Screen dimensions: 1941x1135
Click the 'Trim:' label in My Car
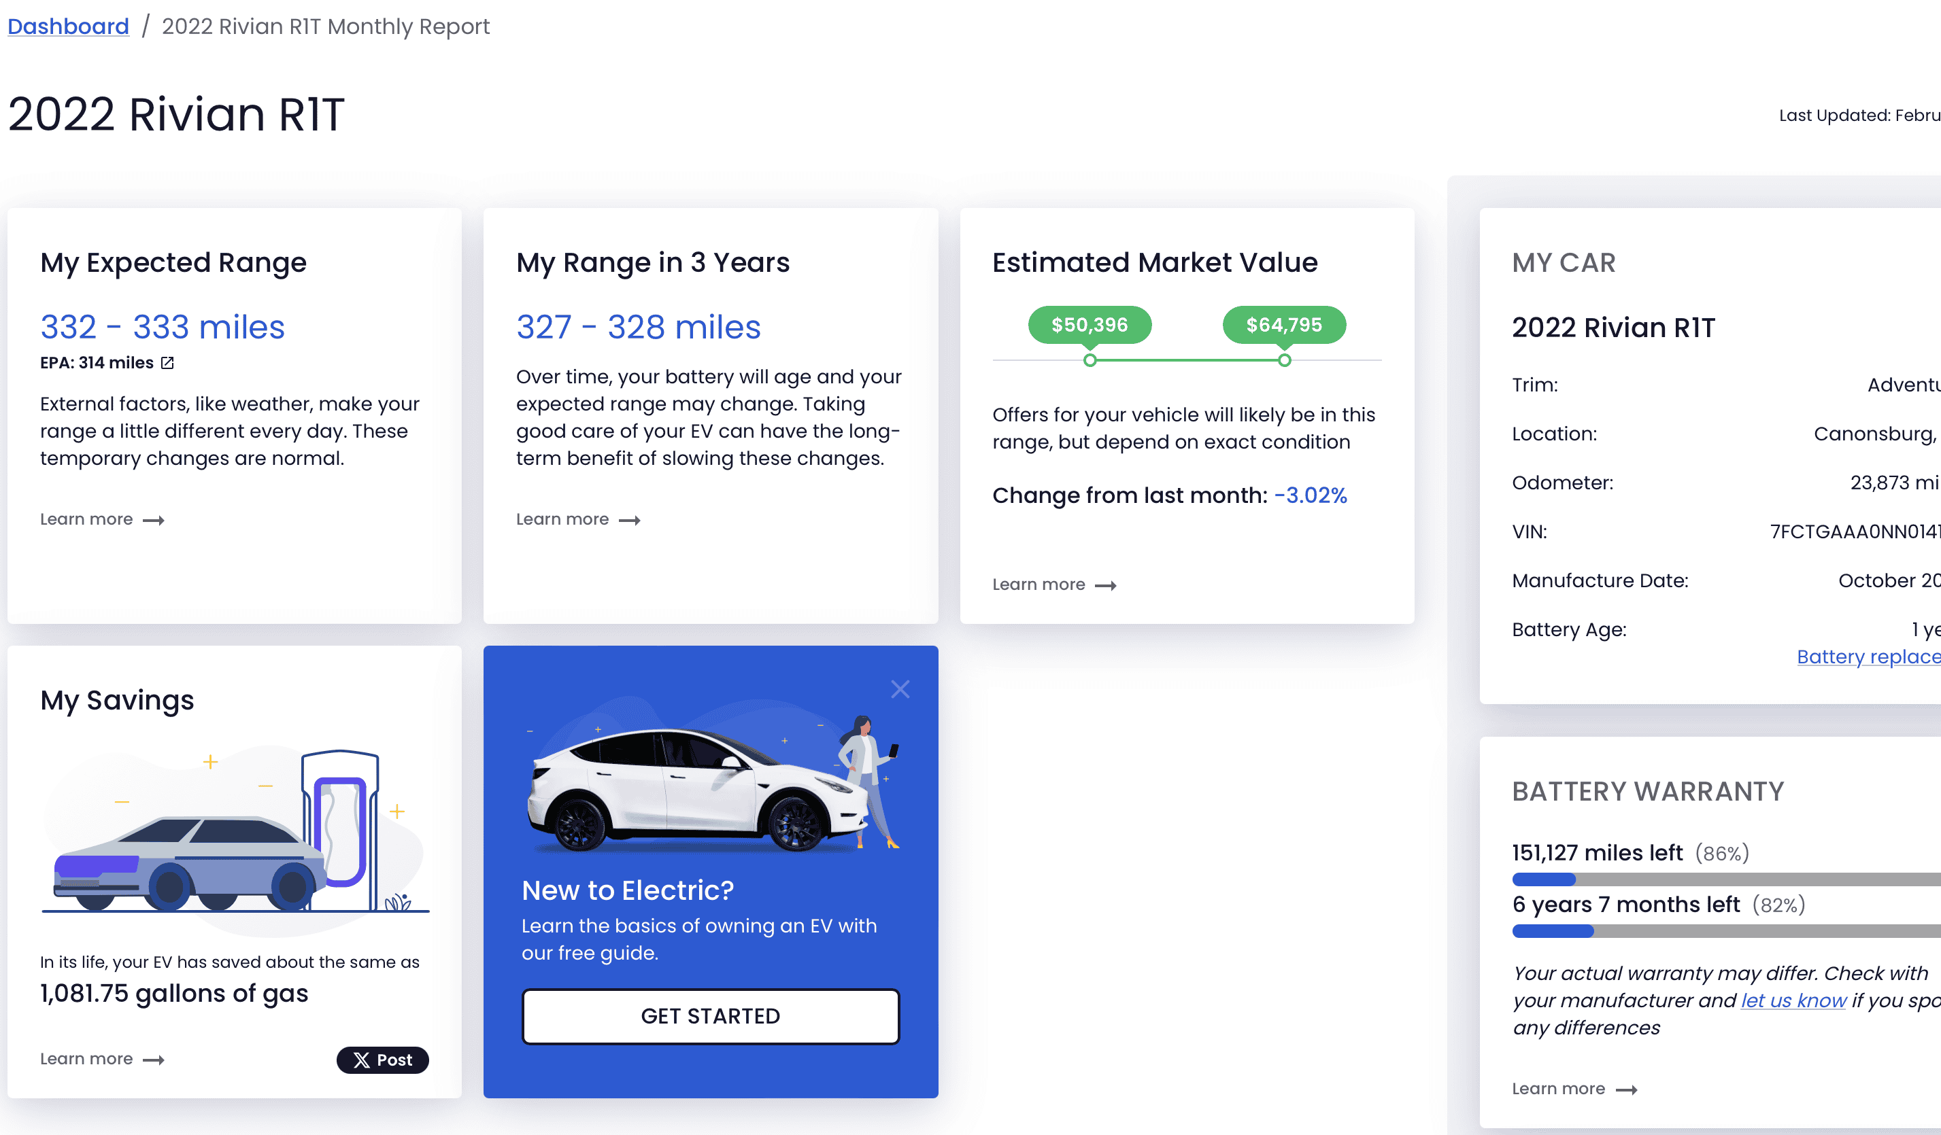(1534, 385)
